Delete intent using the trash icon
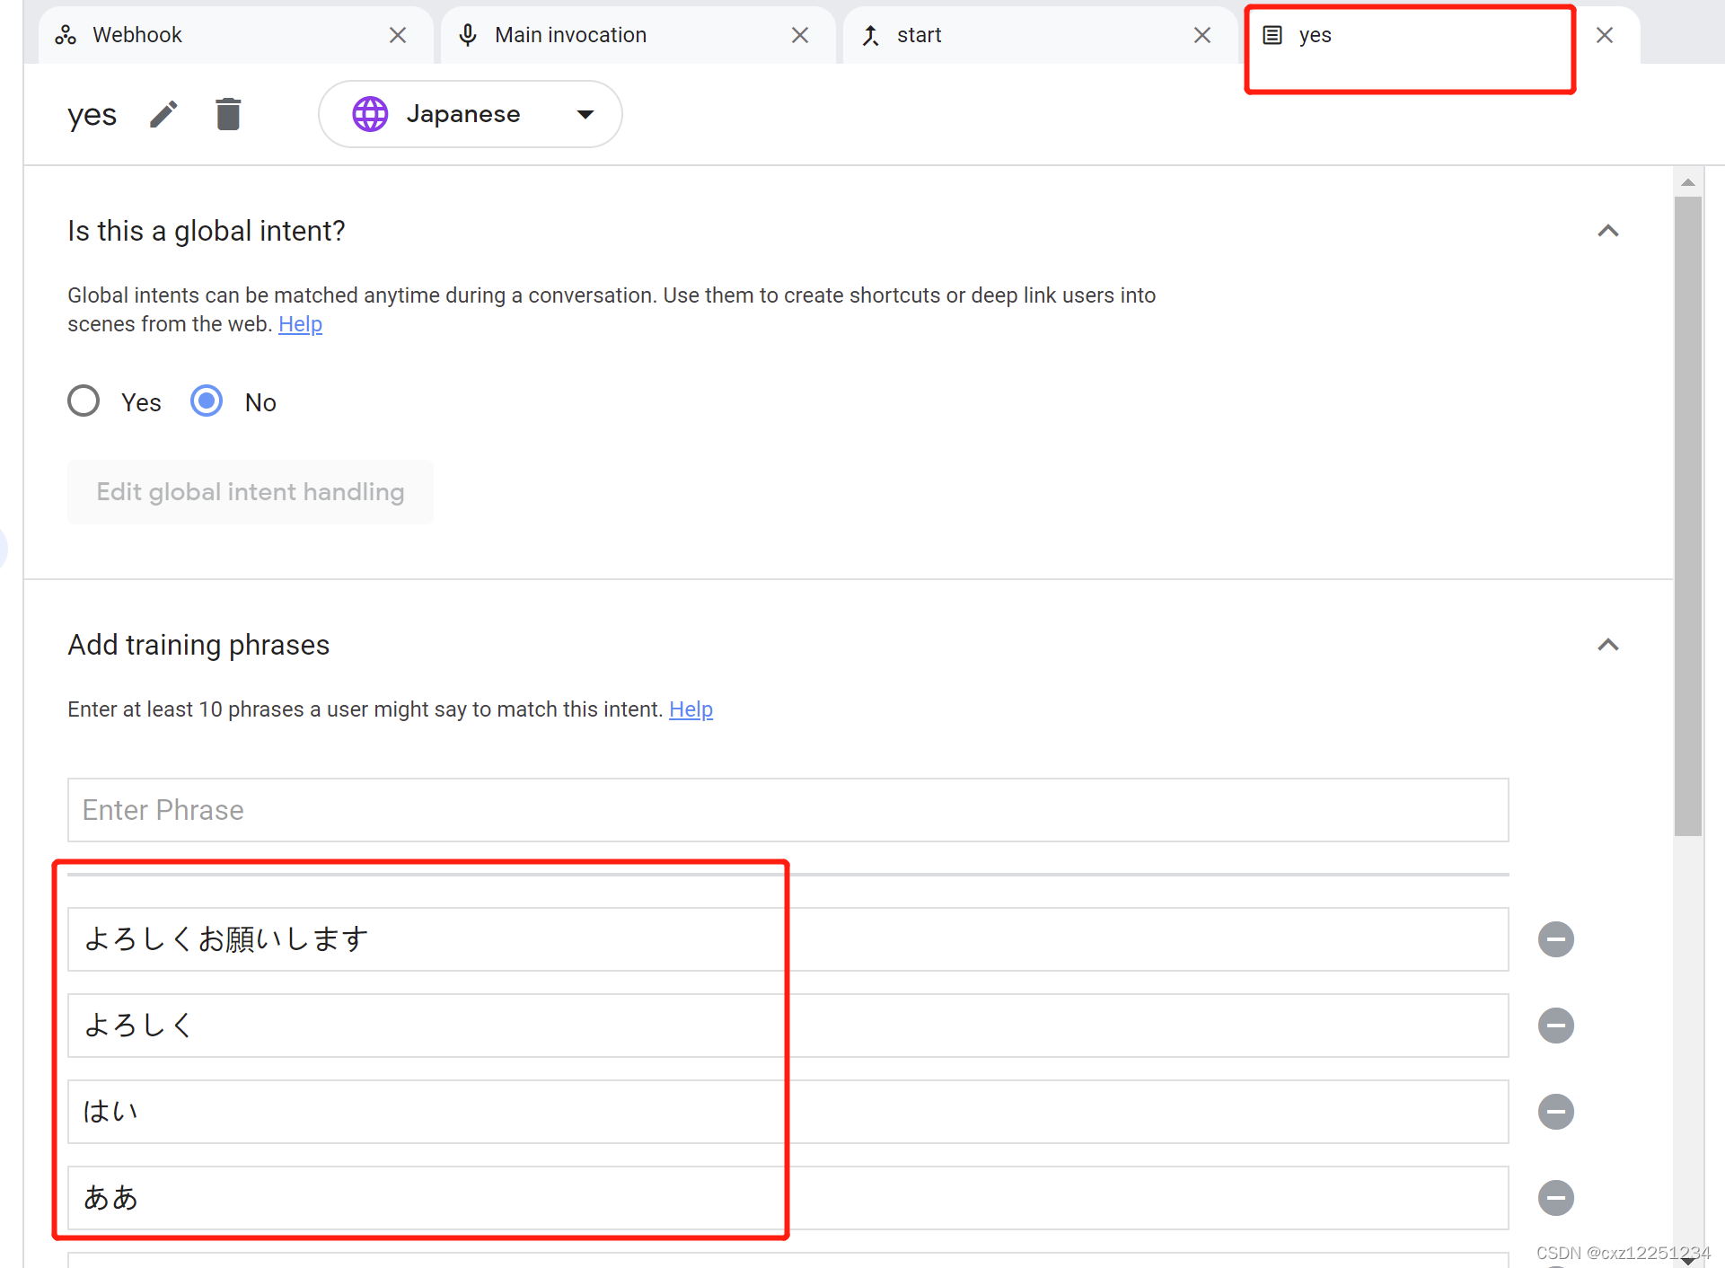Viewport: 1725px width, 1268px height. (x=228, y=115)
